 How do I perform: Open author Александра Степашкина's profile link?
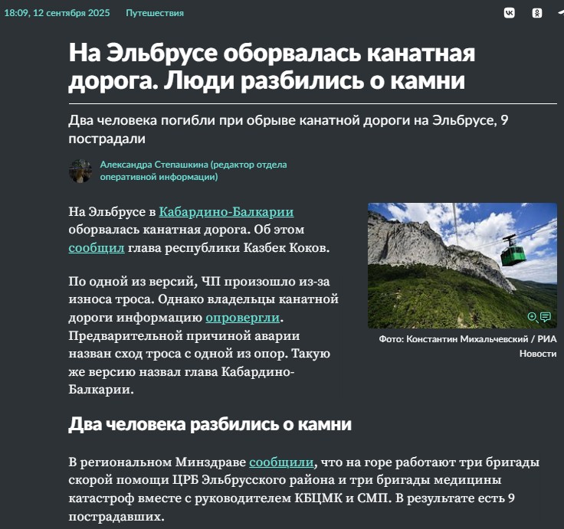(194, 171)
